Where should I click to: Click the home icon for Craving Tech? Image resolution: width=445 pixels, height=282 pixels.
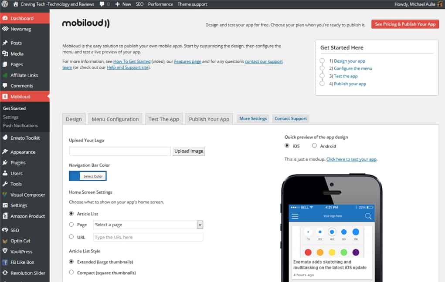coord(16,4)
